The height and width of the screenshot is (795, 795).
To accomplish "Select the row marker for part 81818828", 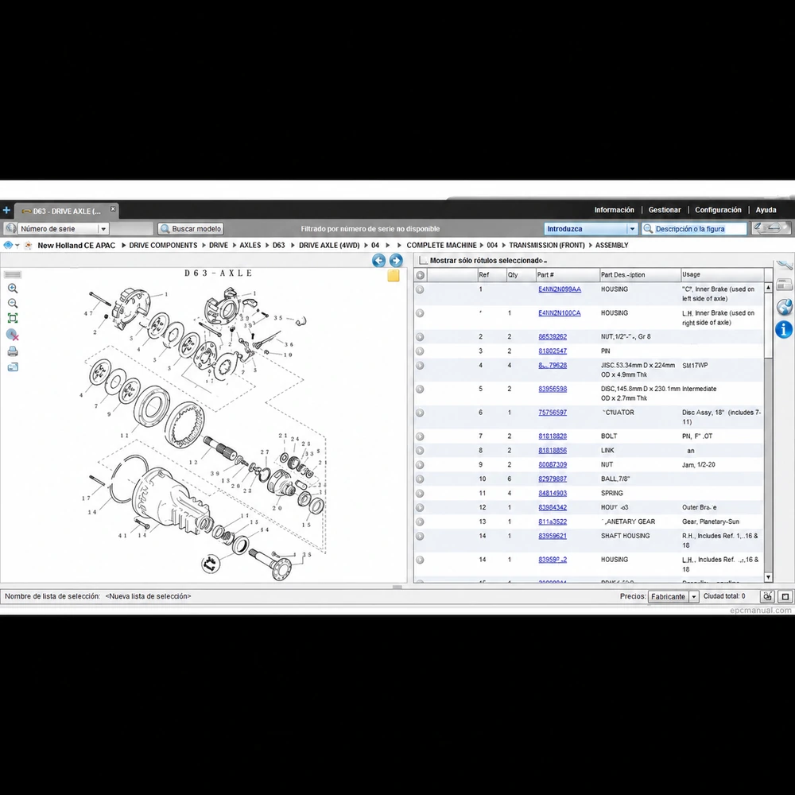I will (x=420, y=436).
